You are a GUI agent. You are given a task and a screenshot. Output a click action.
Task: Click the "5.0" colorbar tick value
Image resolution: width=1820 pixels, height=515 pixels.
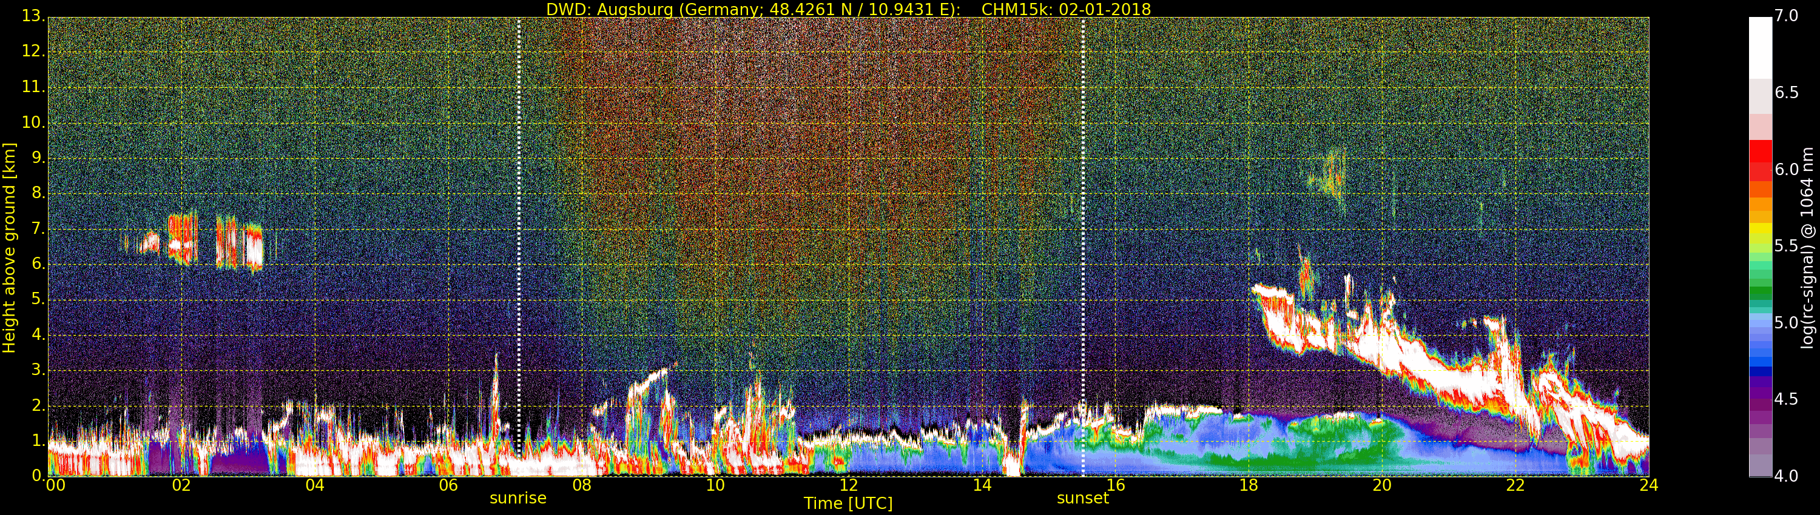click(x=1786, y=323)
